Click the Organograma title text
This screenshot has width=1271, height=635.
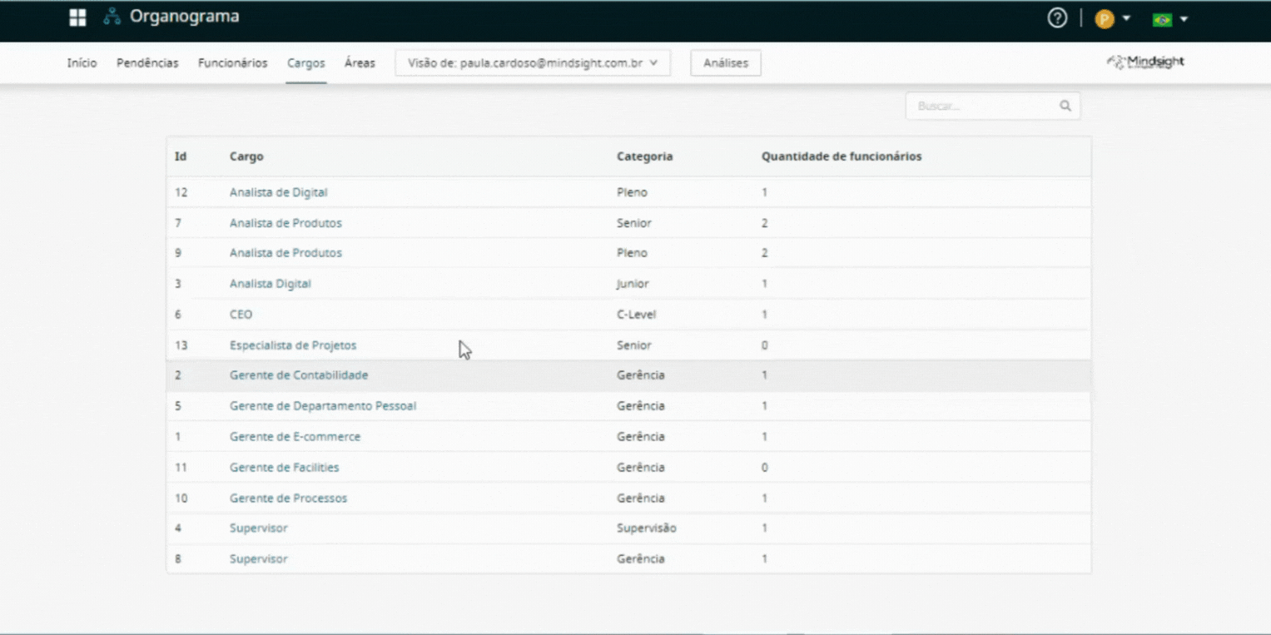[185, 17]
